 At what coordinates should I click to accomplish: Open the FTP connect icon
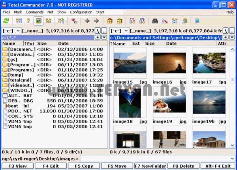(x=132, y=21)
